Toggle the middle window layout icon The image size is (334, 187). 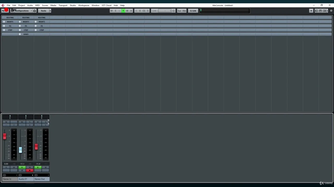(x=320, y=11)
